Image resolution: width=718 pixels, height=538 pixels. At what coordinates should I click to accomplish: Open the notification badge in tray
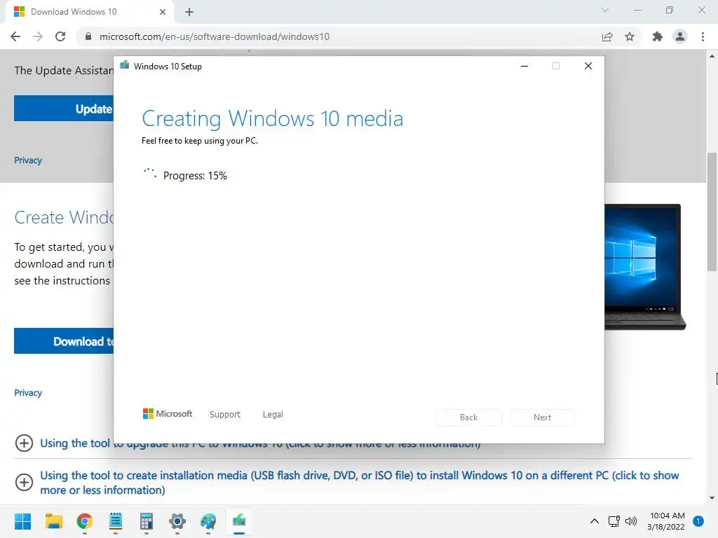click(698, 521)
